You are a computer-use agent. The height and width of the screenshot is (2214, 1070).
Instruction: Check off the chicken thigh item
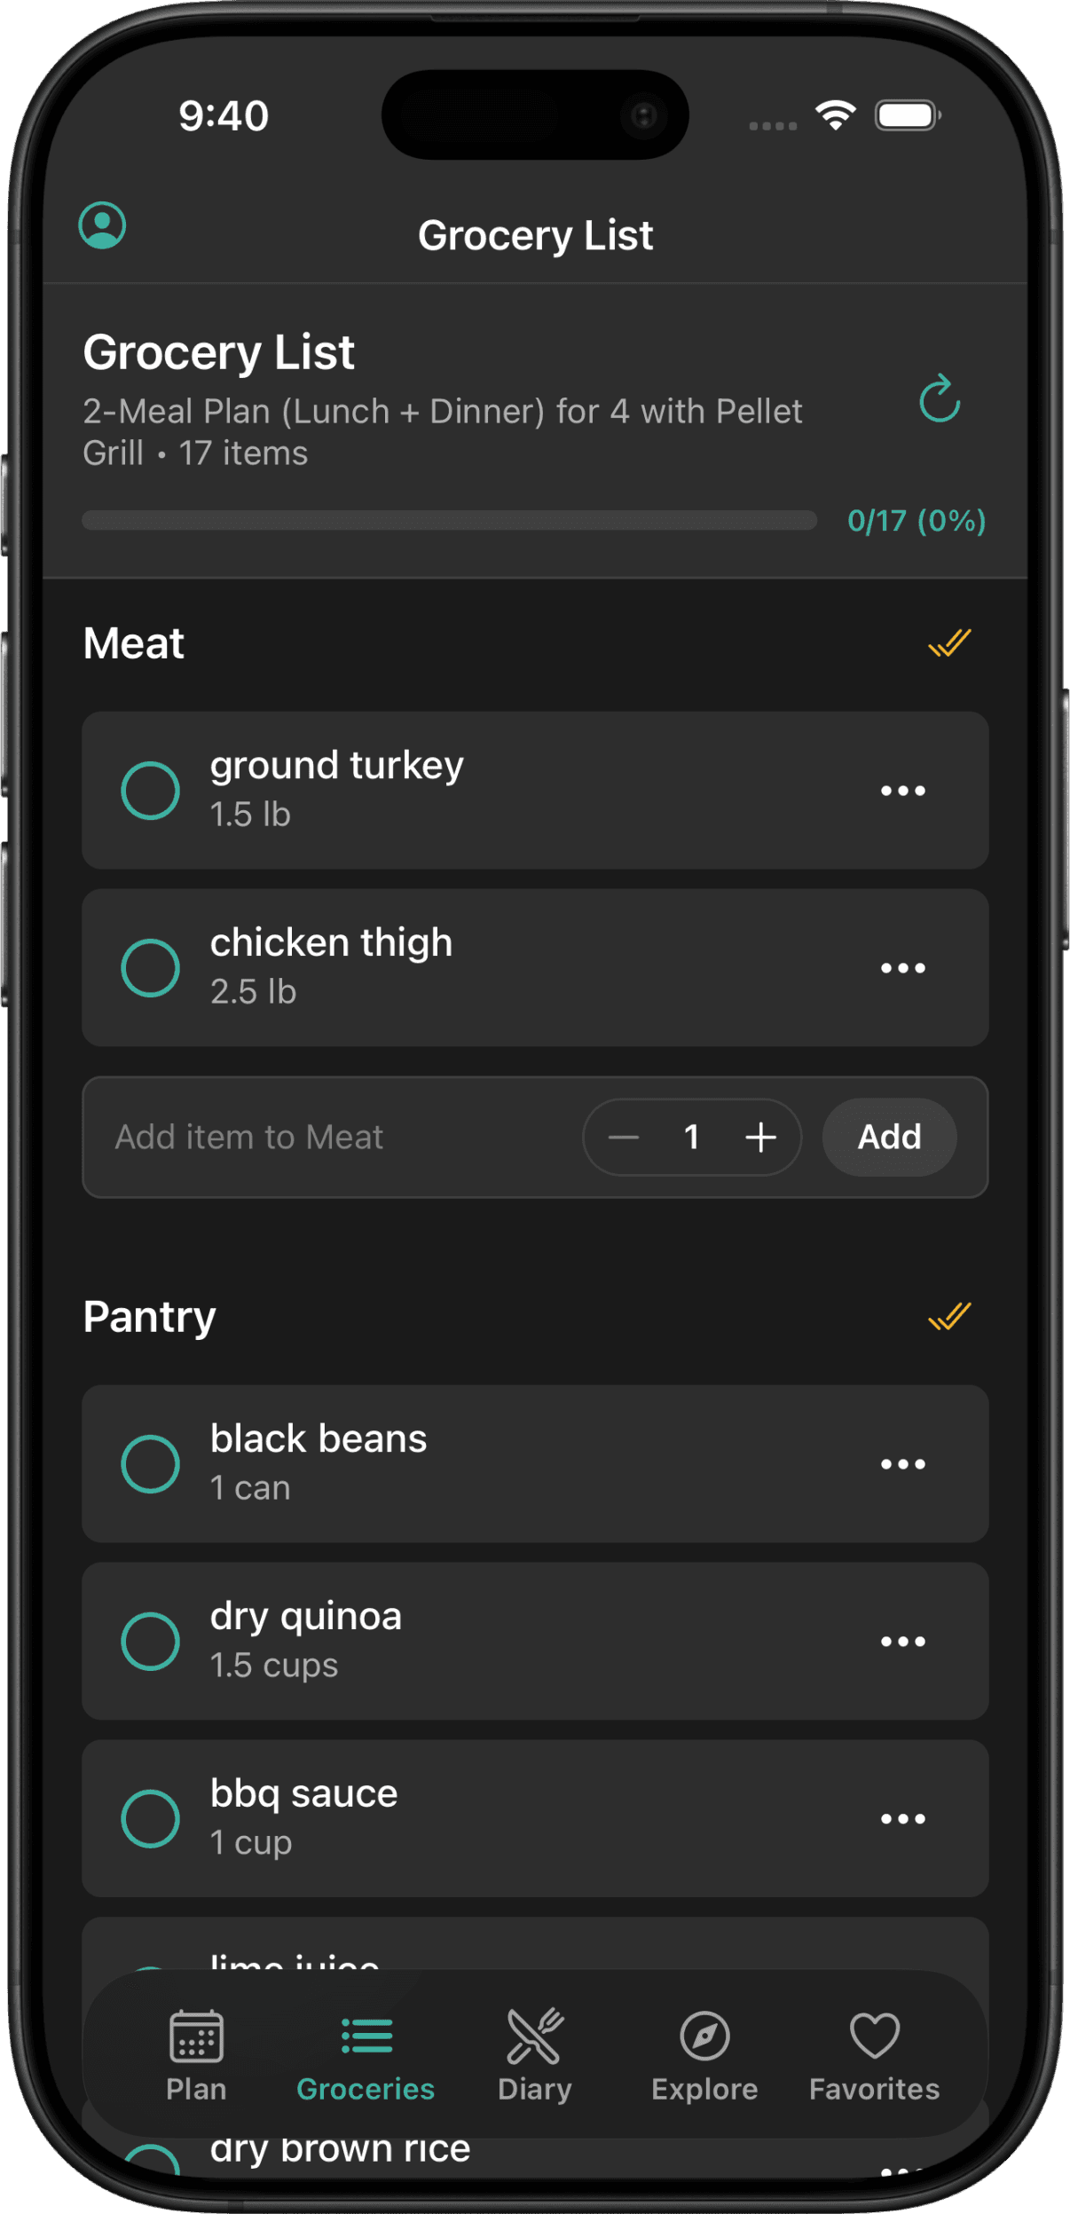pos(152,966)
